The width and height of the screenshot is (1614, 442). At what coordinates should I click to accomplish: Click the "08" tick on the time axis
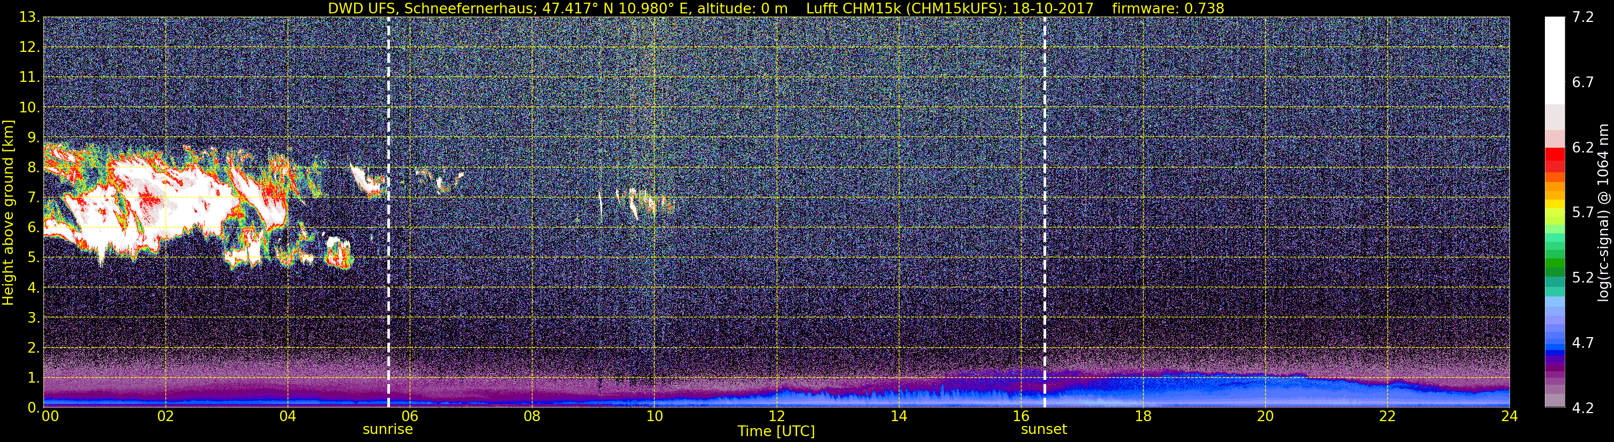pos(532,416)
